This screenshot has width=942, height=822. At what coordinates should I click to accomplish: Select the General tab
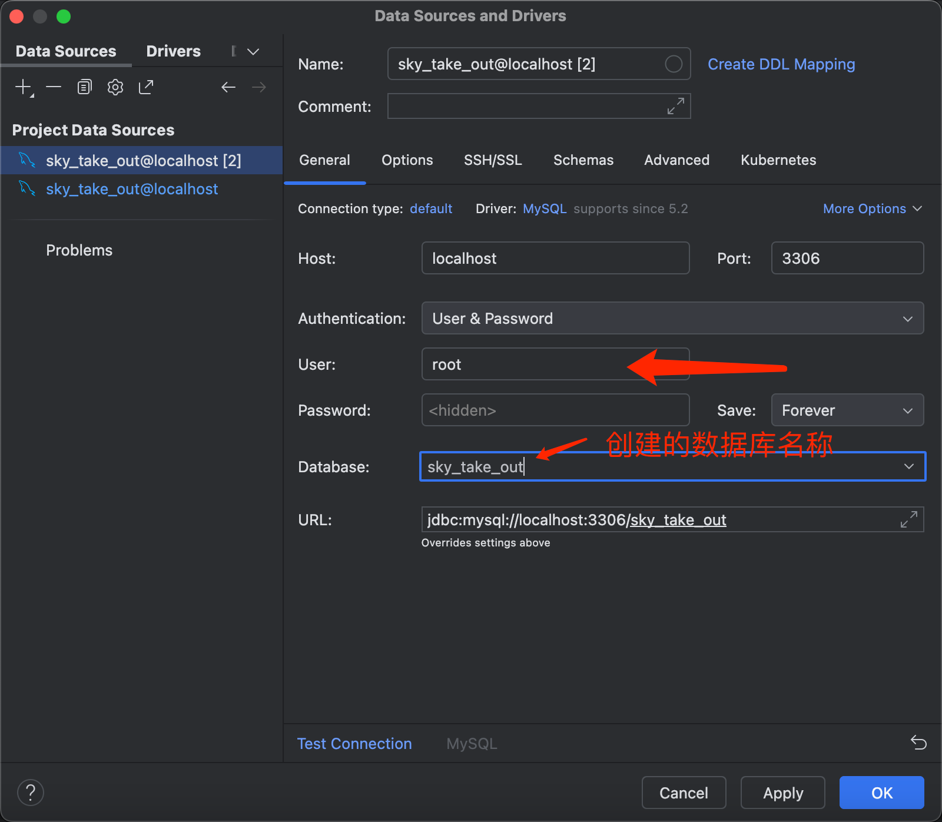click(324, 160)
